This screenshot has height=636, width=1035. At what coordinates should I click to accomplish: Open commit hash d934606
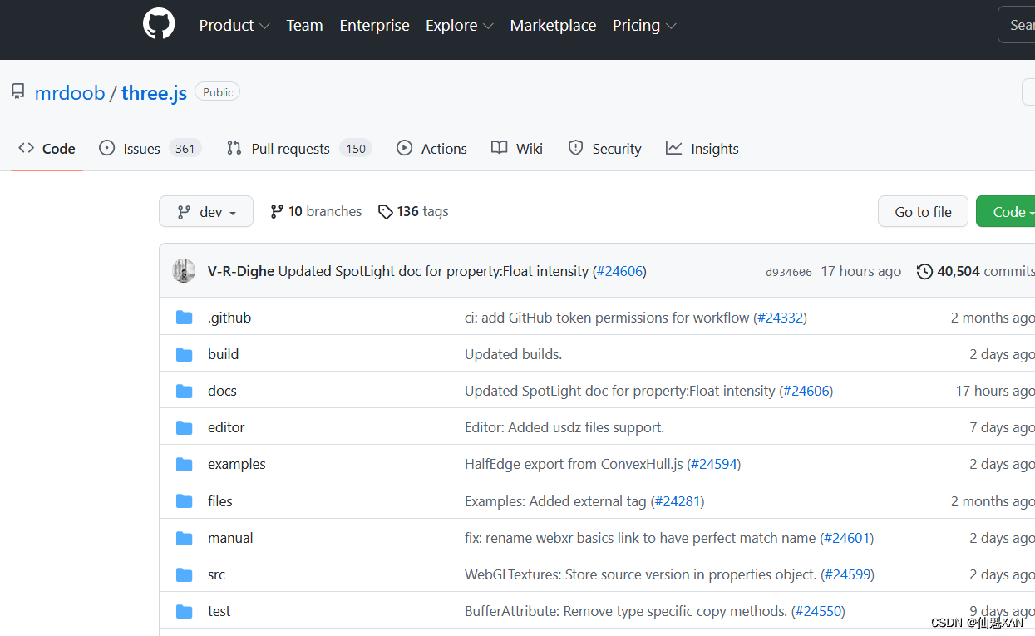click(x=788, y=272)
